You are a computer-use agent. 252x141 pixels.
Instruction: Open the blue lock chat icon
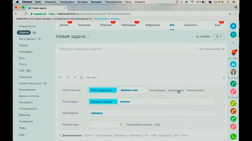233,64
